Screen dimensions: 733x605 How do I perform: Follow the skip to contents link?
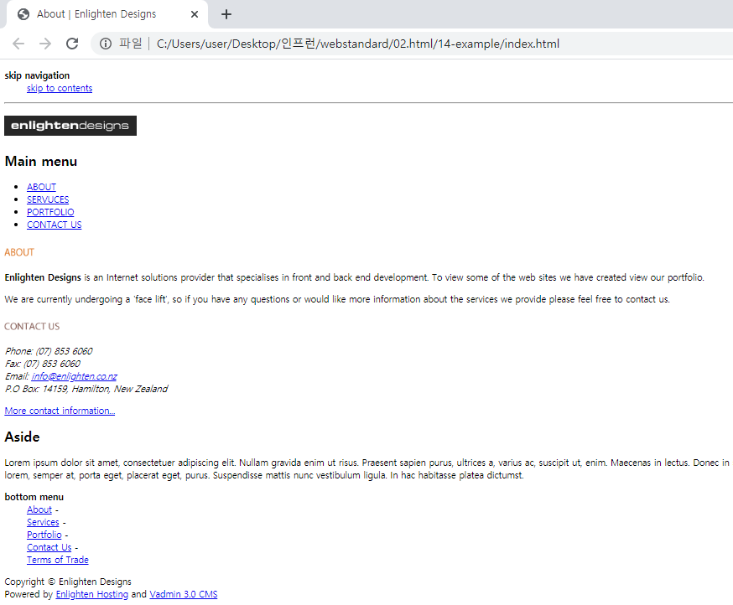coord(60,88)
